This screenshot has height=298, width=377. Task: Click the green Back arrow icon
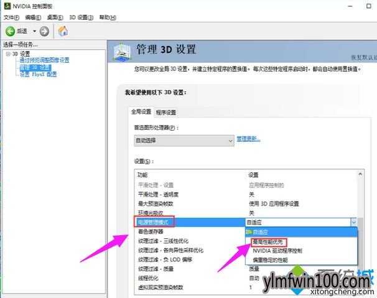10,31
